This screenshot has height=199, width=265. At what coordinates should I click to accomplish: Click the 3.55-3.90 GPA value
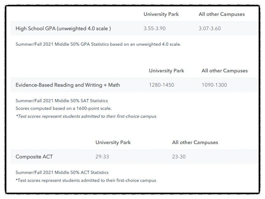click(x=154, y=28)
